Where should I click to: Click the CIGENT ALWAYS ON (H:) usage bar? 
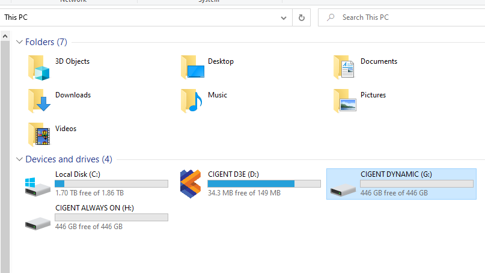click(x=111, y=218)
